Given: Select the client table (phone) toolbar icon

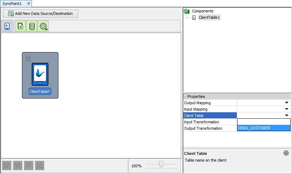Looking at the screenshot, I should [7, 26].
